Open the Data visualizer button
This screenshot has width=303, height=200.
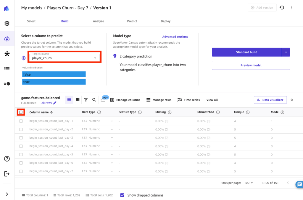(270, 100)
